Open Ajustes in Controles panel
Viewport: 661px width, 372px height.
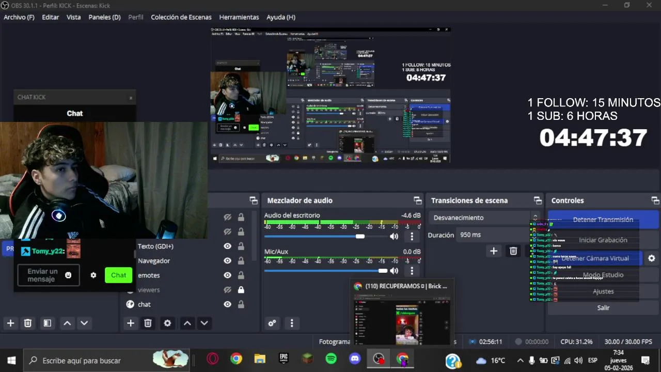603,291
